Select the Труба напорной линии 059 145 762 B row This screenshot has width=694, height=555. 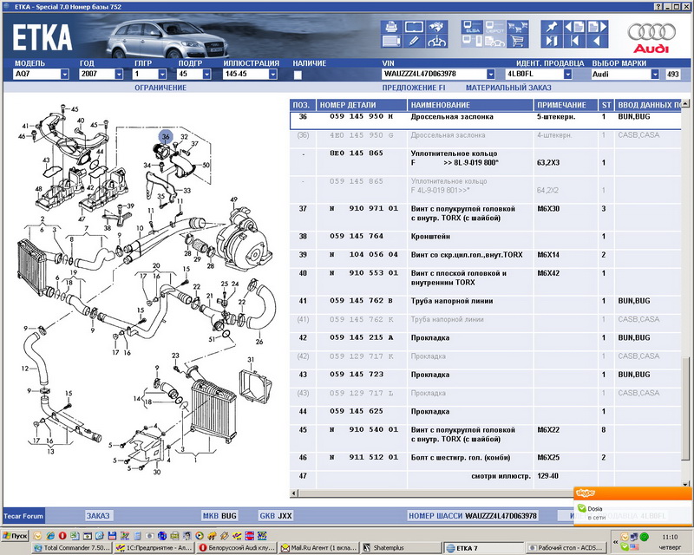(486, 301)
